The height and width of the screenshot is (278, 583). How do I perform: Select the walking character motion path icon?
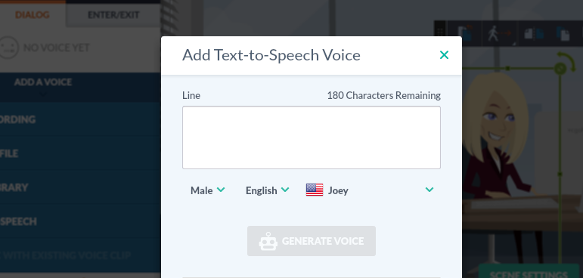[x=498, y=34]
